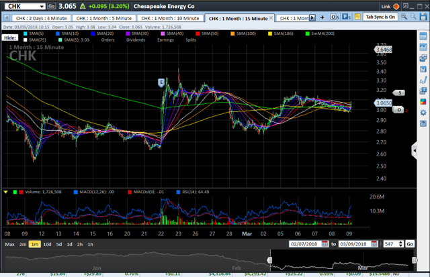430x277 pixels.
Task: Click the P positions icon in toolbar
Action: (346, 17)
